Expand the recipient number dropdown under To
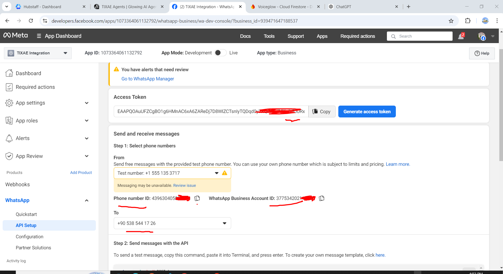The width and height of the screenshot is (503, 274). [225, 223]
